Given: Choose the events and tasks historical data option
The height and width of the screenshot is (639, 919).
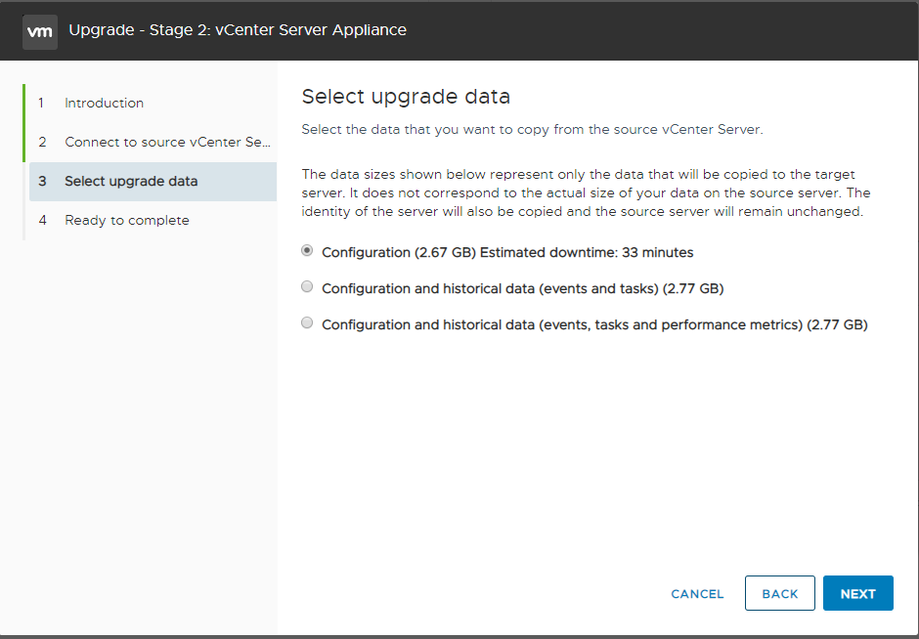Looking at the screenshot, I should pos(306,286).
